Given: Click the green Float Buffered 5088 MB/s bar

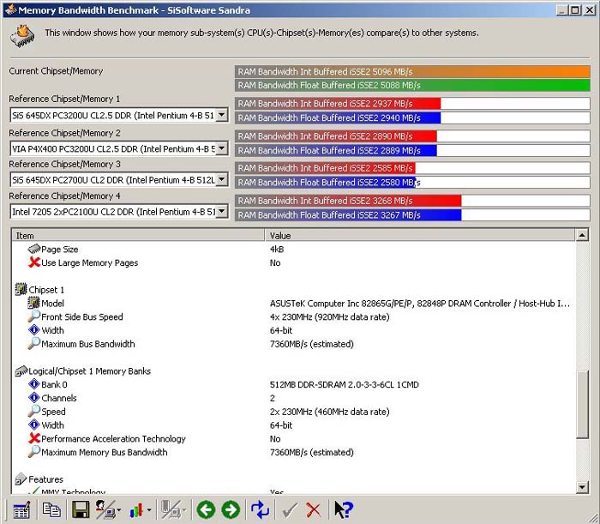Looking at the screenshot, I should coord(412,85).
